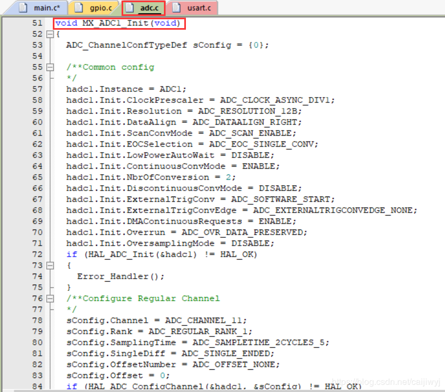Click the ADC_ChannelConfTypeDef sConfig declaration line

pyautogui.click(x=167, y=45)
